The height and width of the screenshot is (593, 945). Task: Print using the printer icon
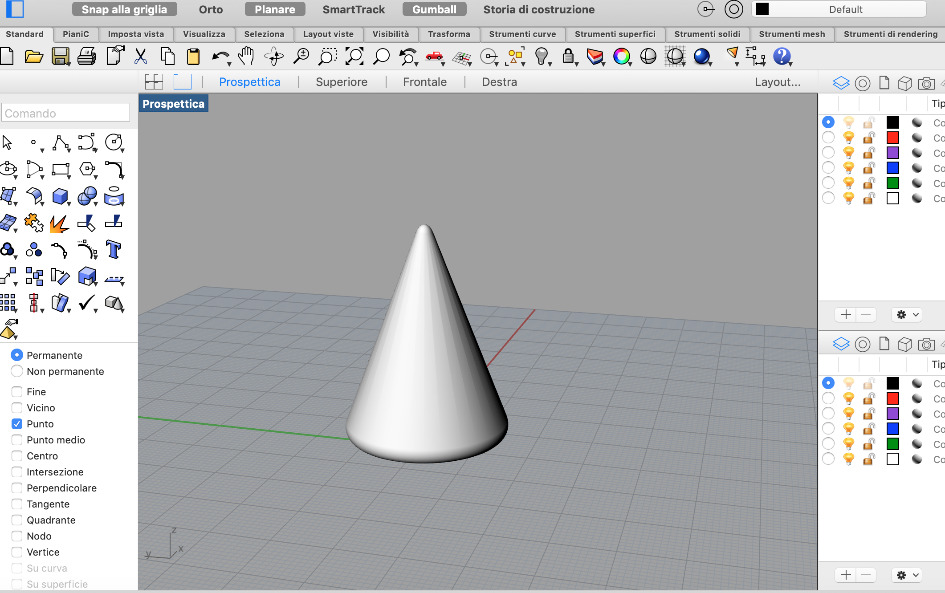[x=87, y=57]
